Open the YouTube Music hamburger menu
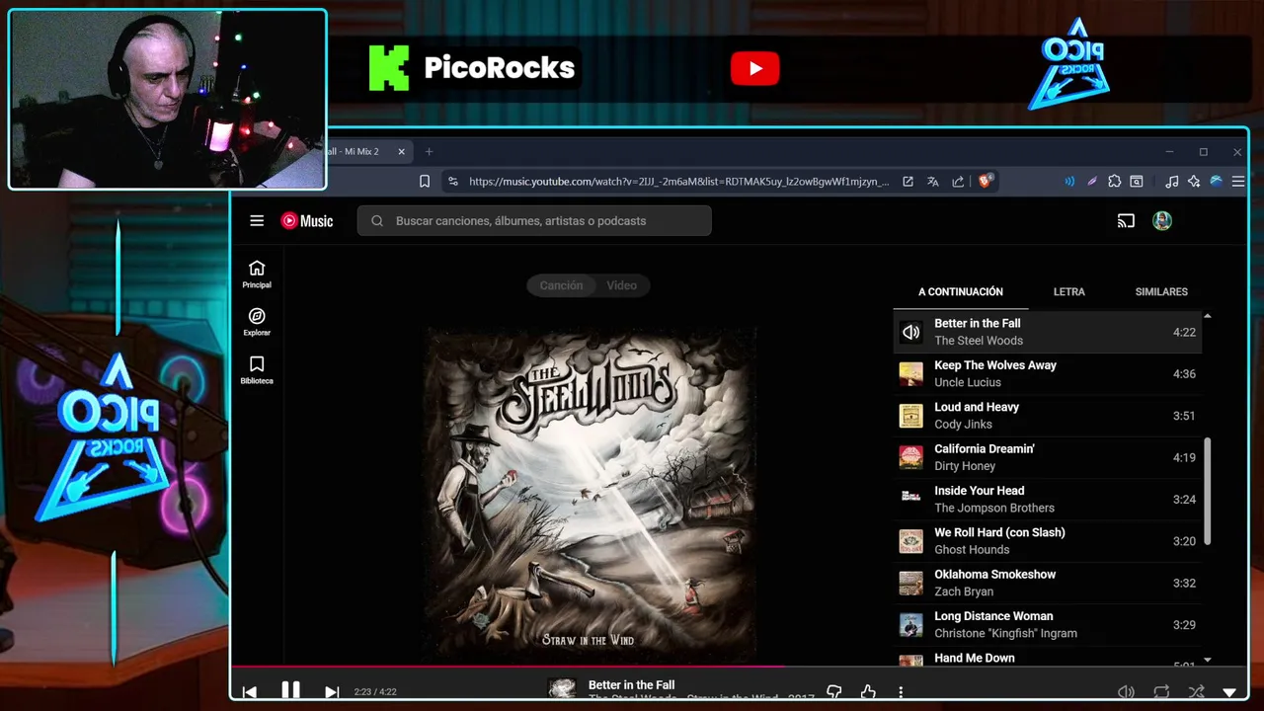 (x=257, y=221)
